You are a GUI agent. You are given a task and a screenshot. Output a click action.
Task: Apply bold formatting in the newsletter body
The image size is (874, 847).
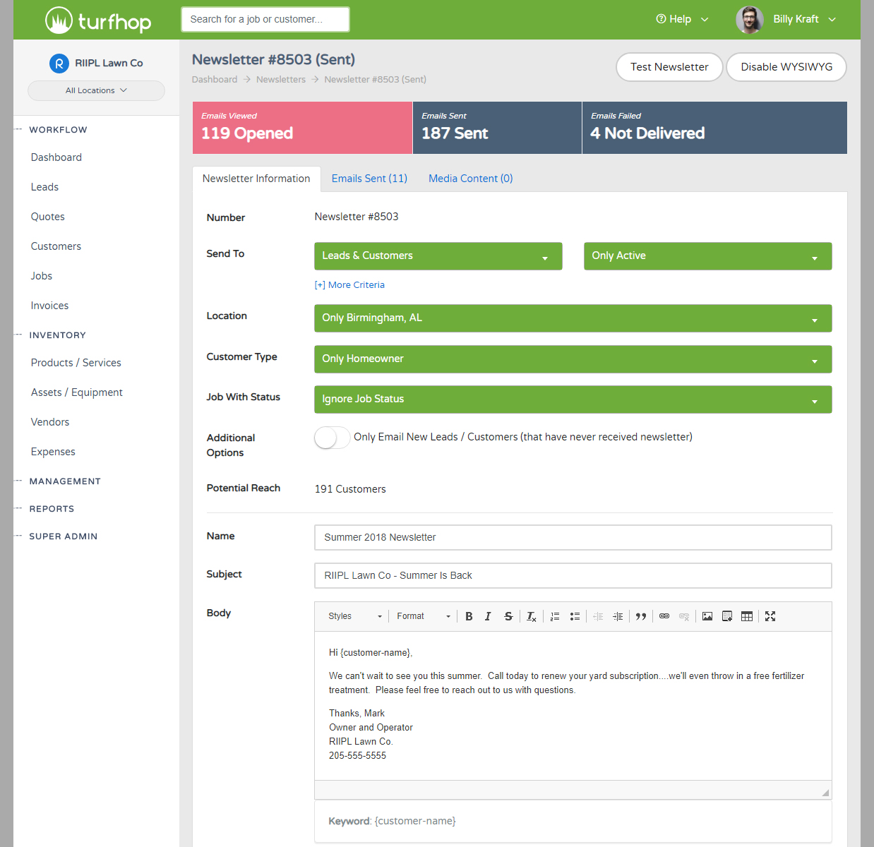pyautogui.click(x=469, y=616)
